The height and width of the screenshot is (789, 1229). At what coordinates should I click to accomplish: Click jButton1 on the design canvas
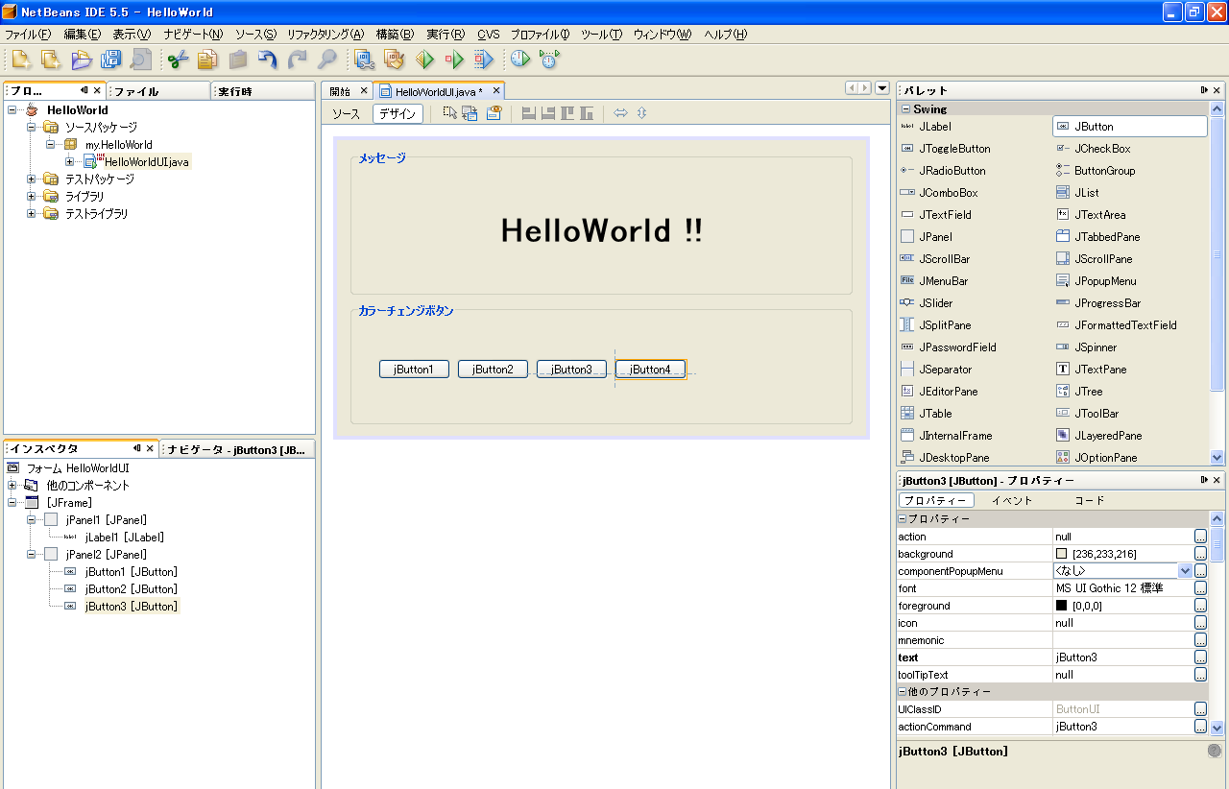click(414, 370)
